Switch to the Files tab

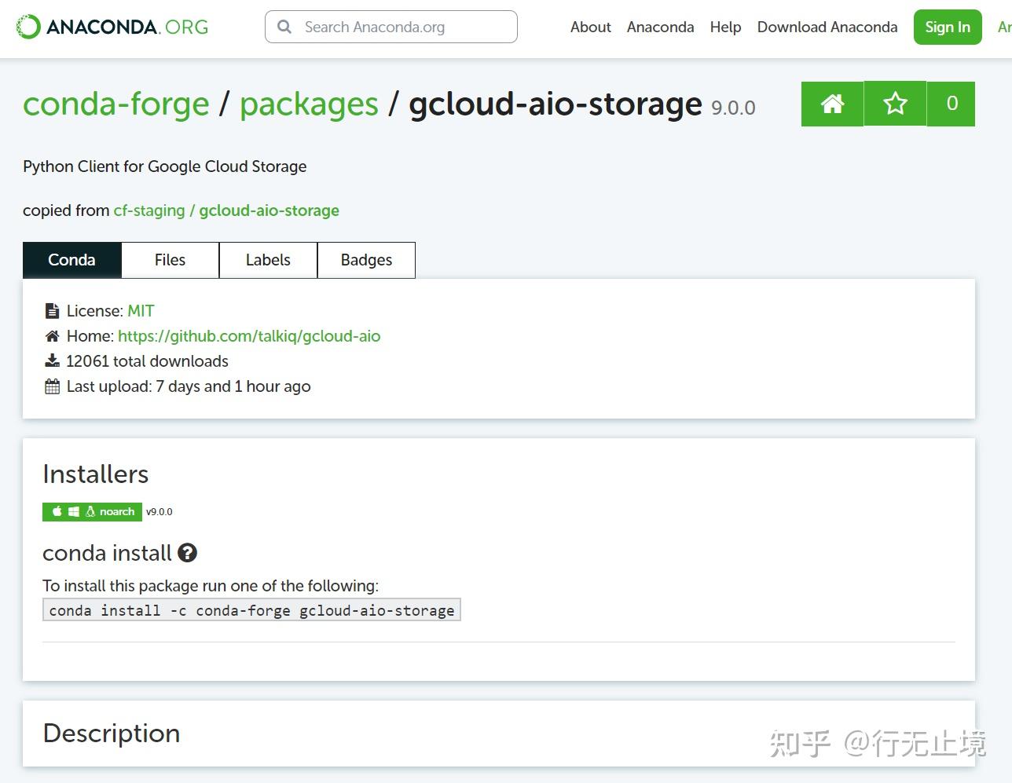click(x=170, y=260)
